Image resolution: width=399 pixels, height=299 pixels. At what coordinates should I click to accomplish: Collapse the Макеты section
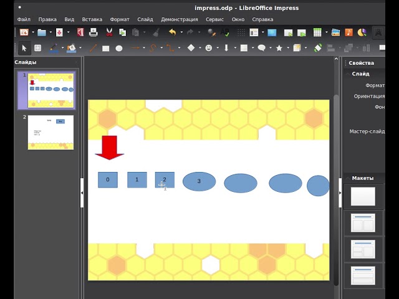(349, 178)
